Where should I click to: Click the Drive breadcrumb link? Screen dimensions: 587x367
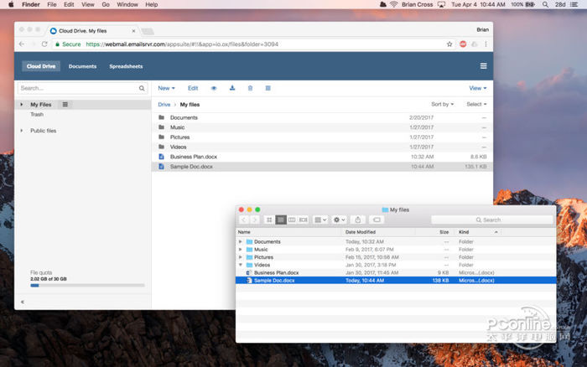(164, 105)
